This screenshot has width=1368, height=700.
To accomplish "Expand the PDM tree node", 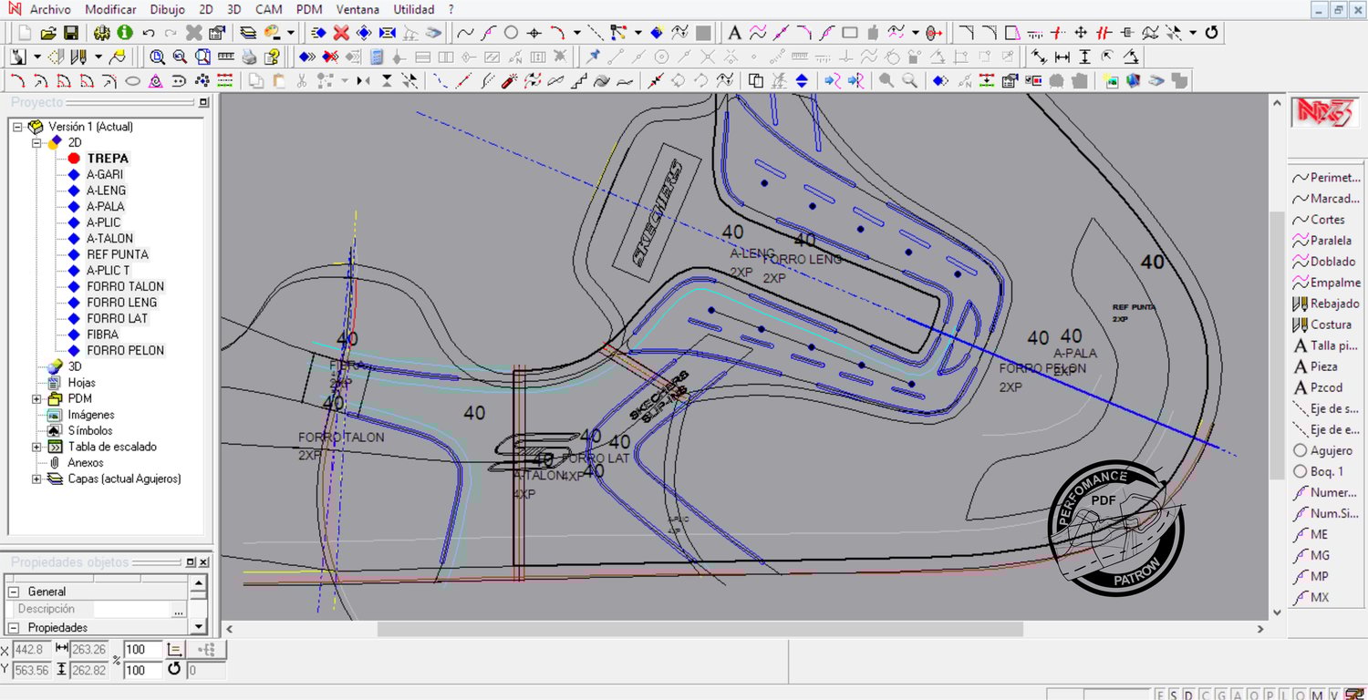I will 36,399.
